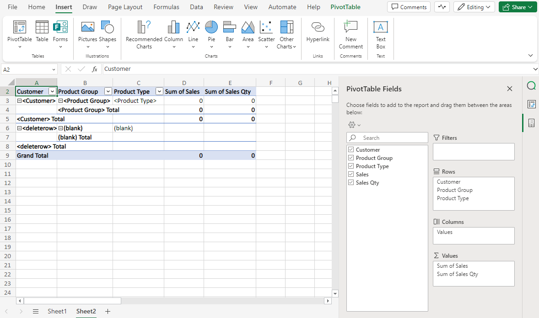Click the green Share button
539x318 pixels.
517,7
